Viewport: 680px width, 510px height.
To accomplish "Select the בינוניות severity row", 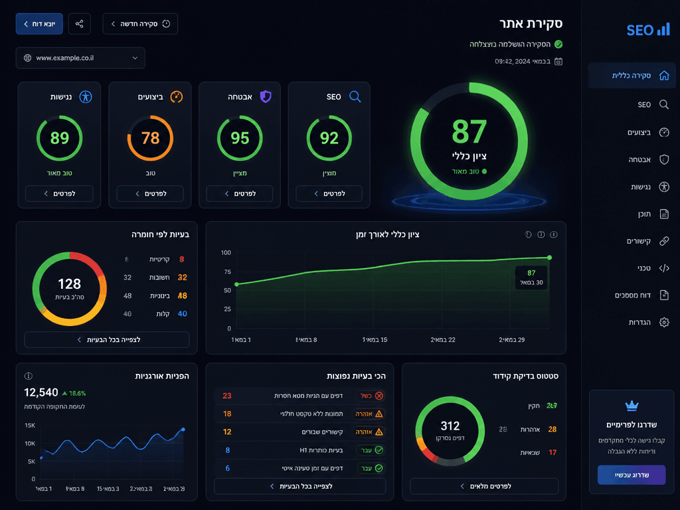I will pos(154,296).
